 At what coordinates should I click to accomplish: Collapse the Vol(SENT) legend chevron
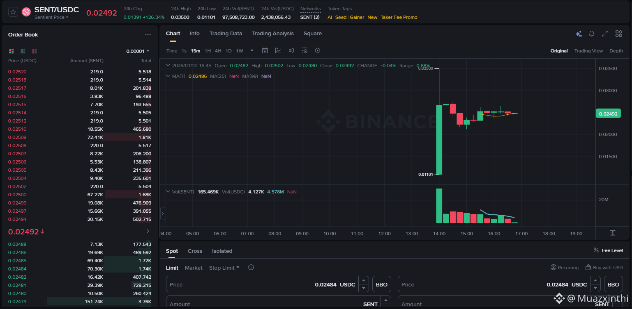(x=168, y=191)
